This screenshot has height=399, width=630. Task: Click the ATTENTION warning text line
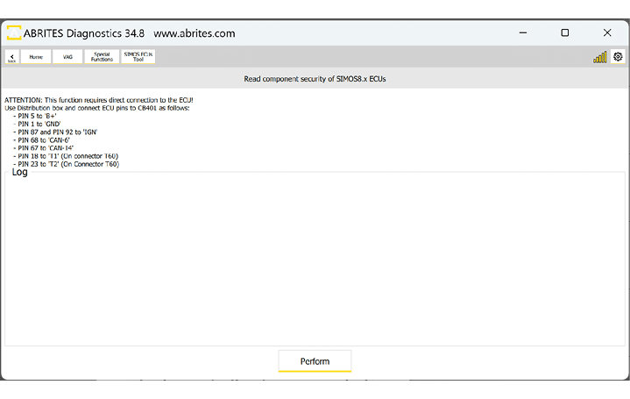(x=99, y=100)
